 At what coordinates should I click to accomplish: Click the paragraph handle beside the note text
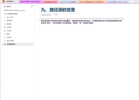[x=38, y=21]
